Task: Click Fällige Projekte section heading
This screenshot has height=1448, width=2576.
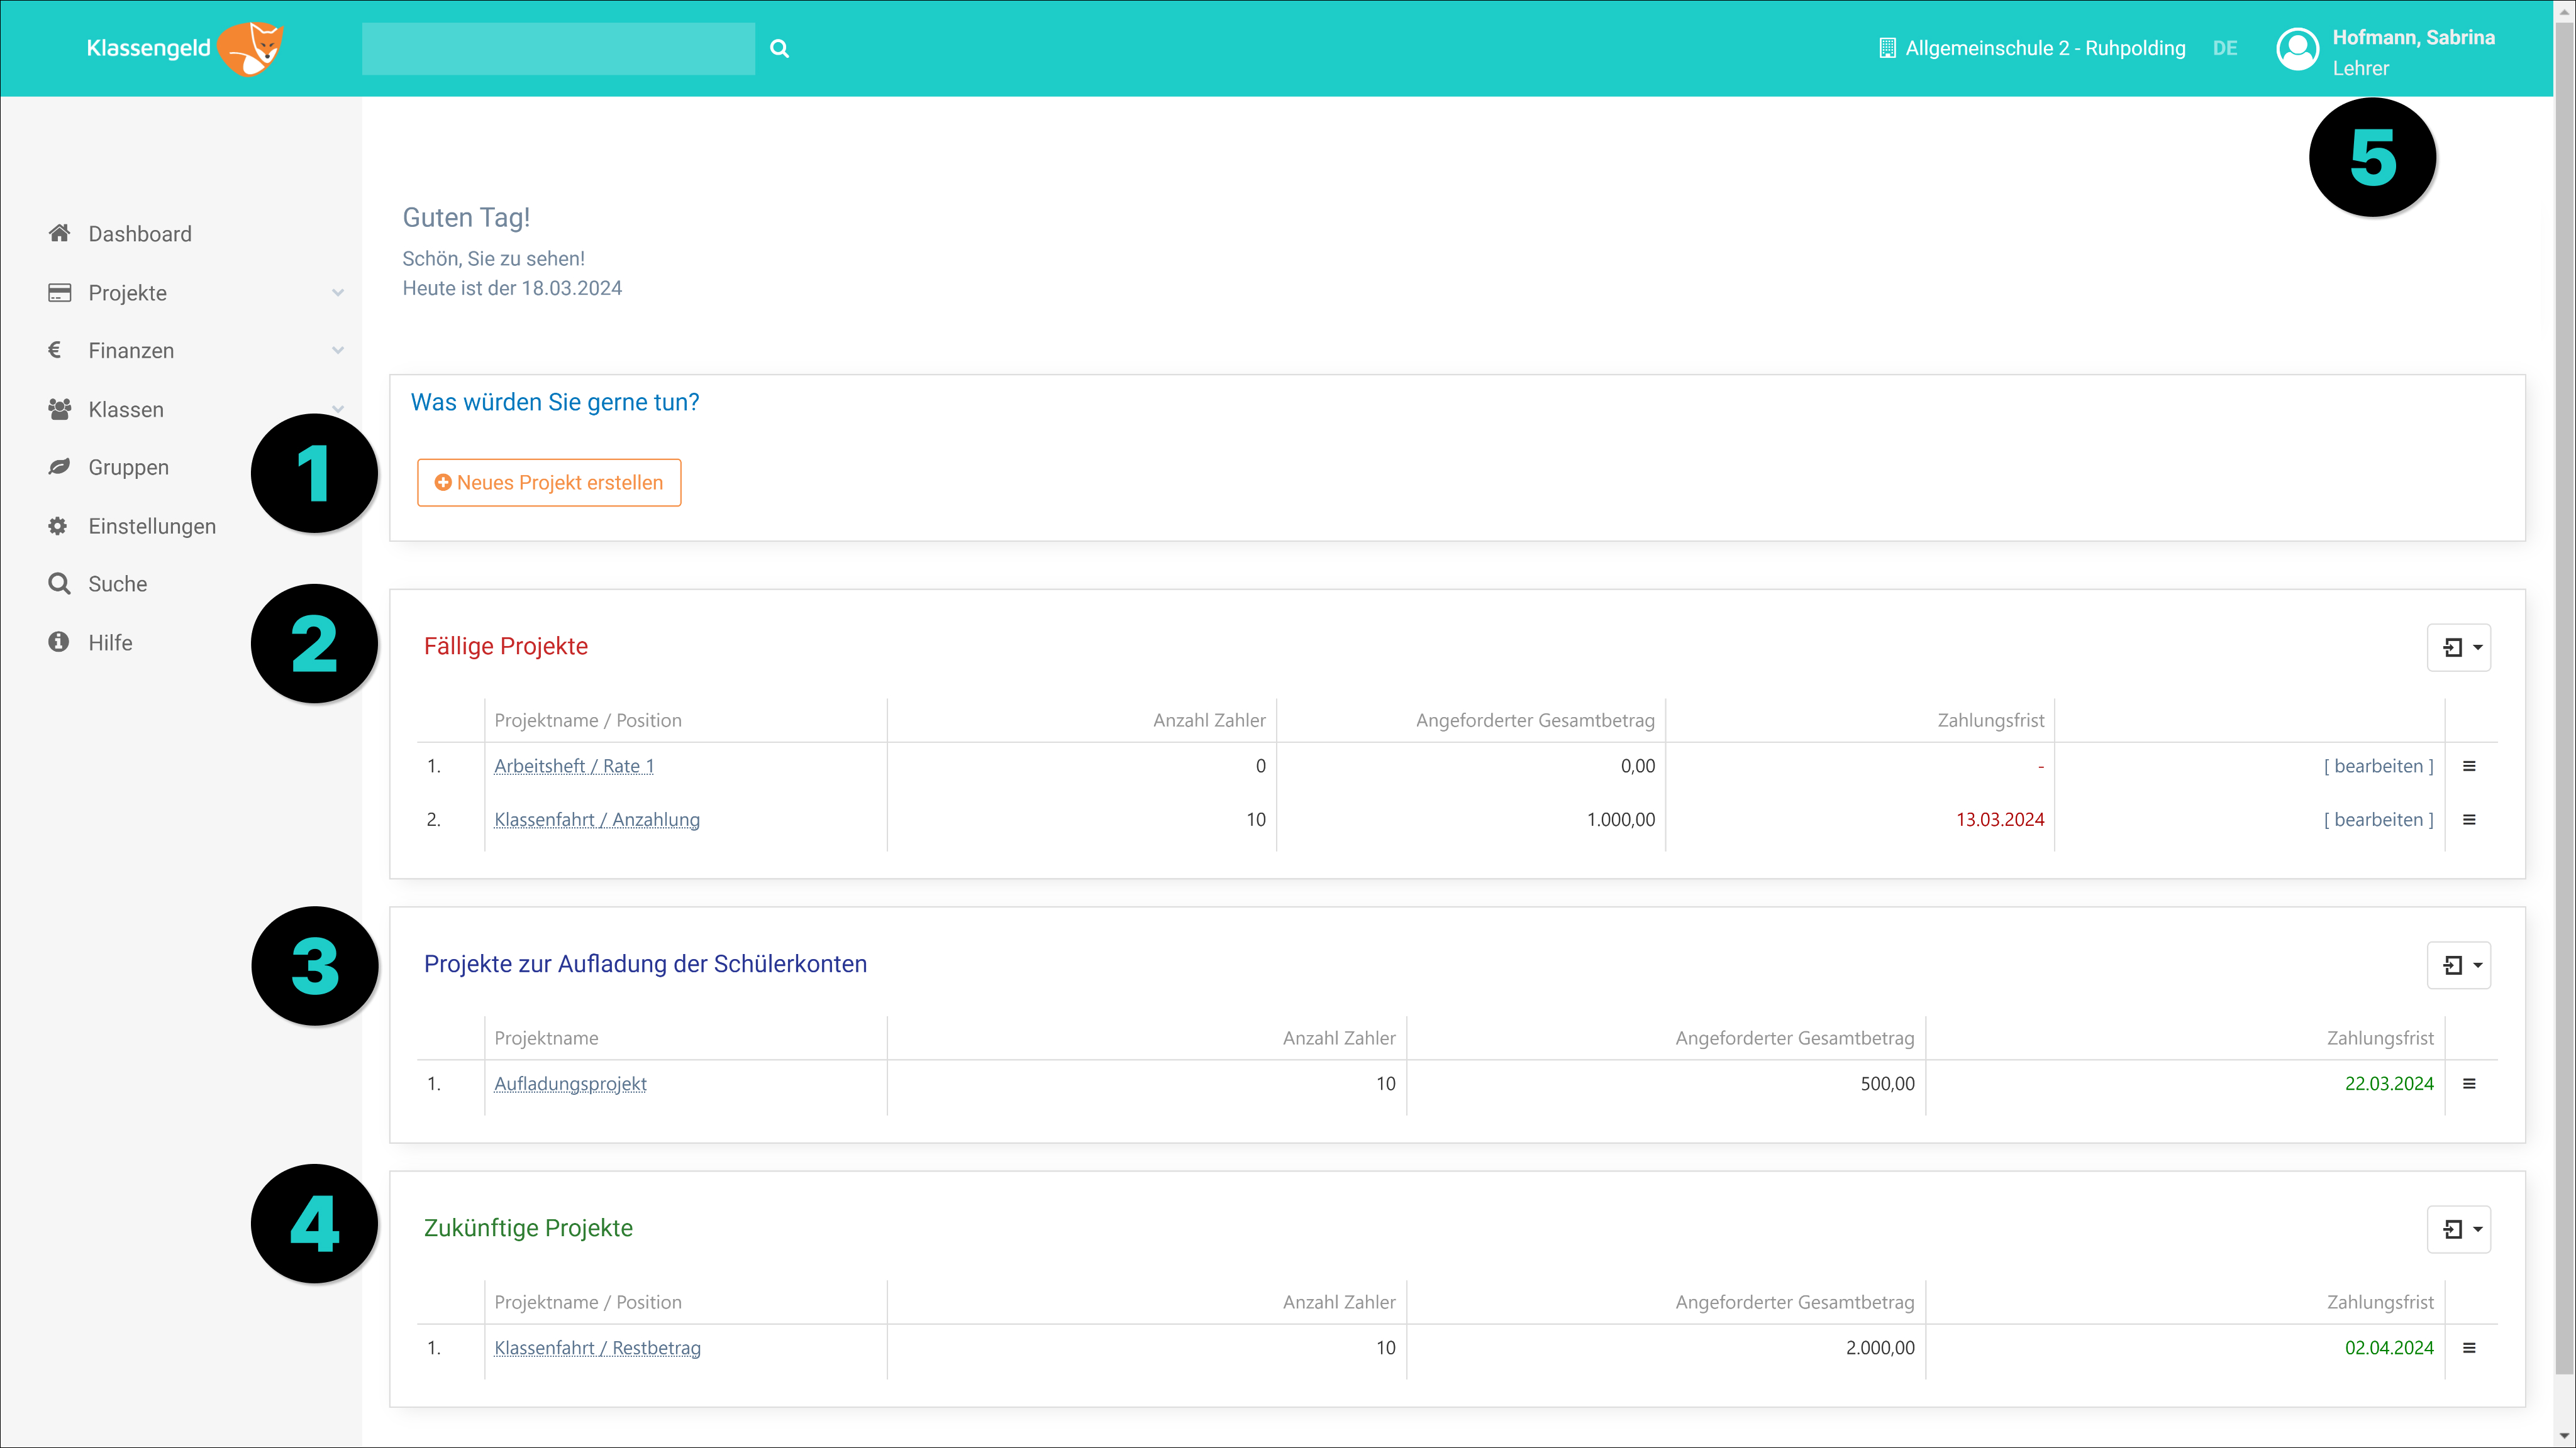Action: click(506, 647)
